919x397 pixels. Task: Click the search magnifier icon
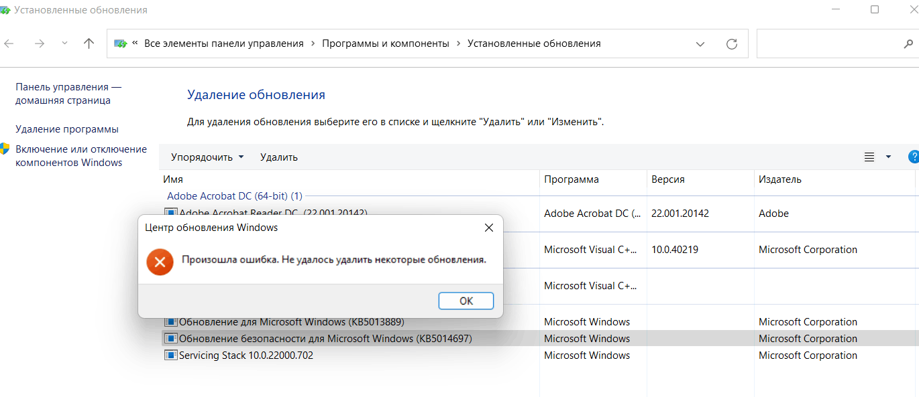point(908,44)
